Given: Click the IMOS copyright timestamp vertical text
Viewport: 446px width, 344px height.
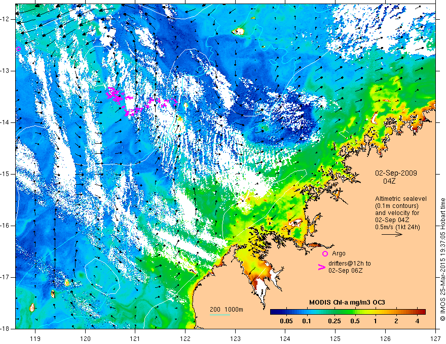Looking at the screenshot, I should (442, 260).
